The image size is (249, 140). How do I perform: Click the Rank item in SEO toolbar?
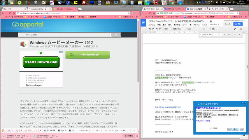(x=49, y=131)
